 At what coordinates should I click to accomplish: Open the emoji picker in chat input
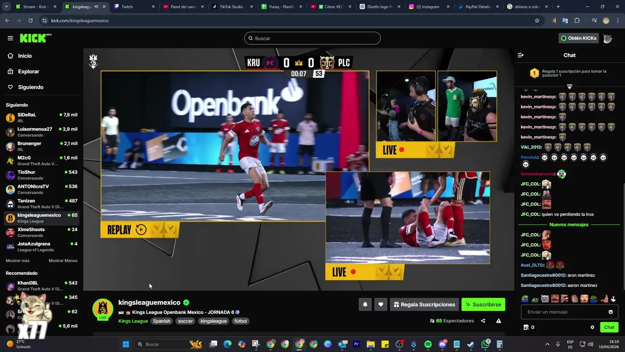610,312
